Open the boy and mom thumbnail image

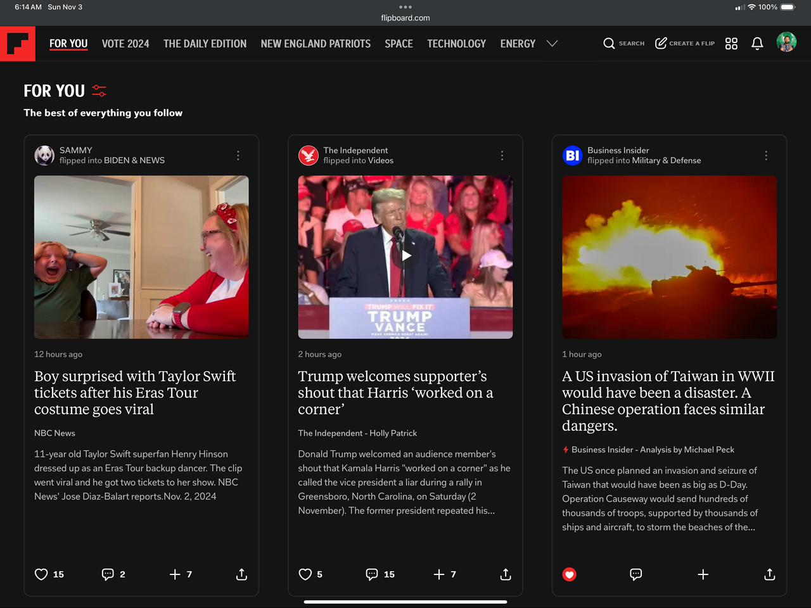pyautogui.click(x=141, y=257)
